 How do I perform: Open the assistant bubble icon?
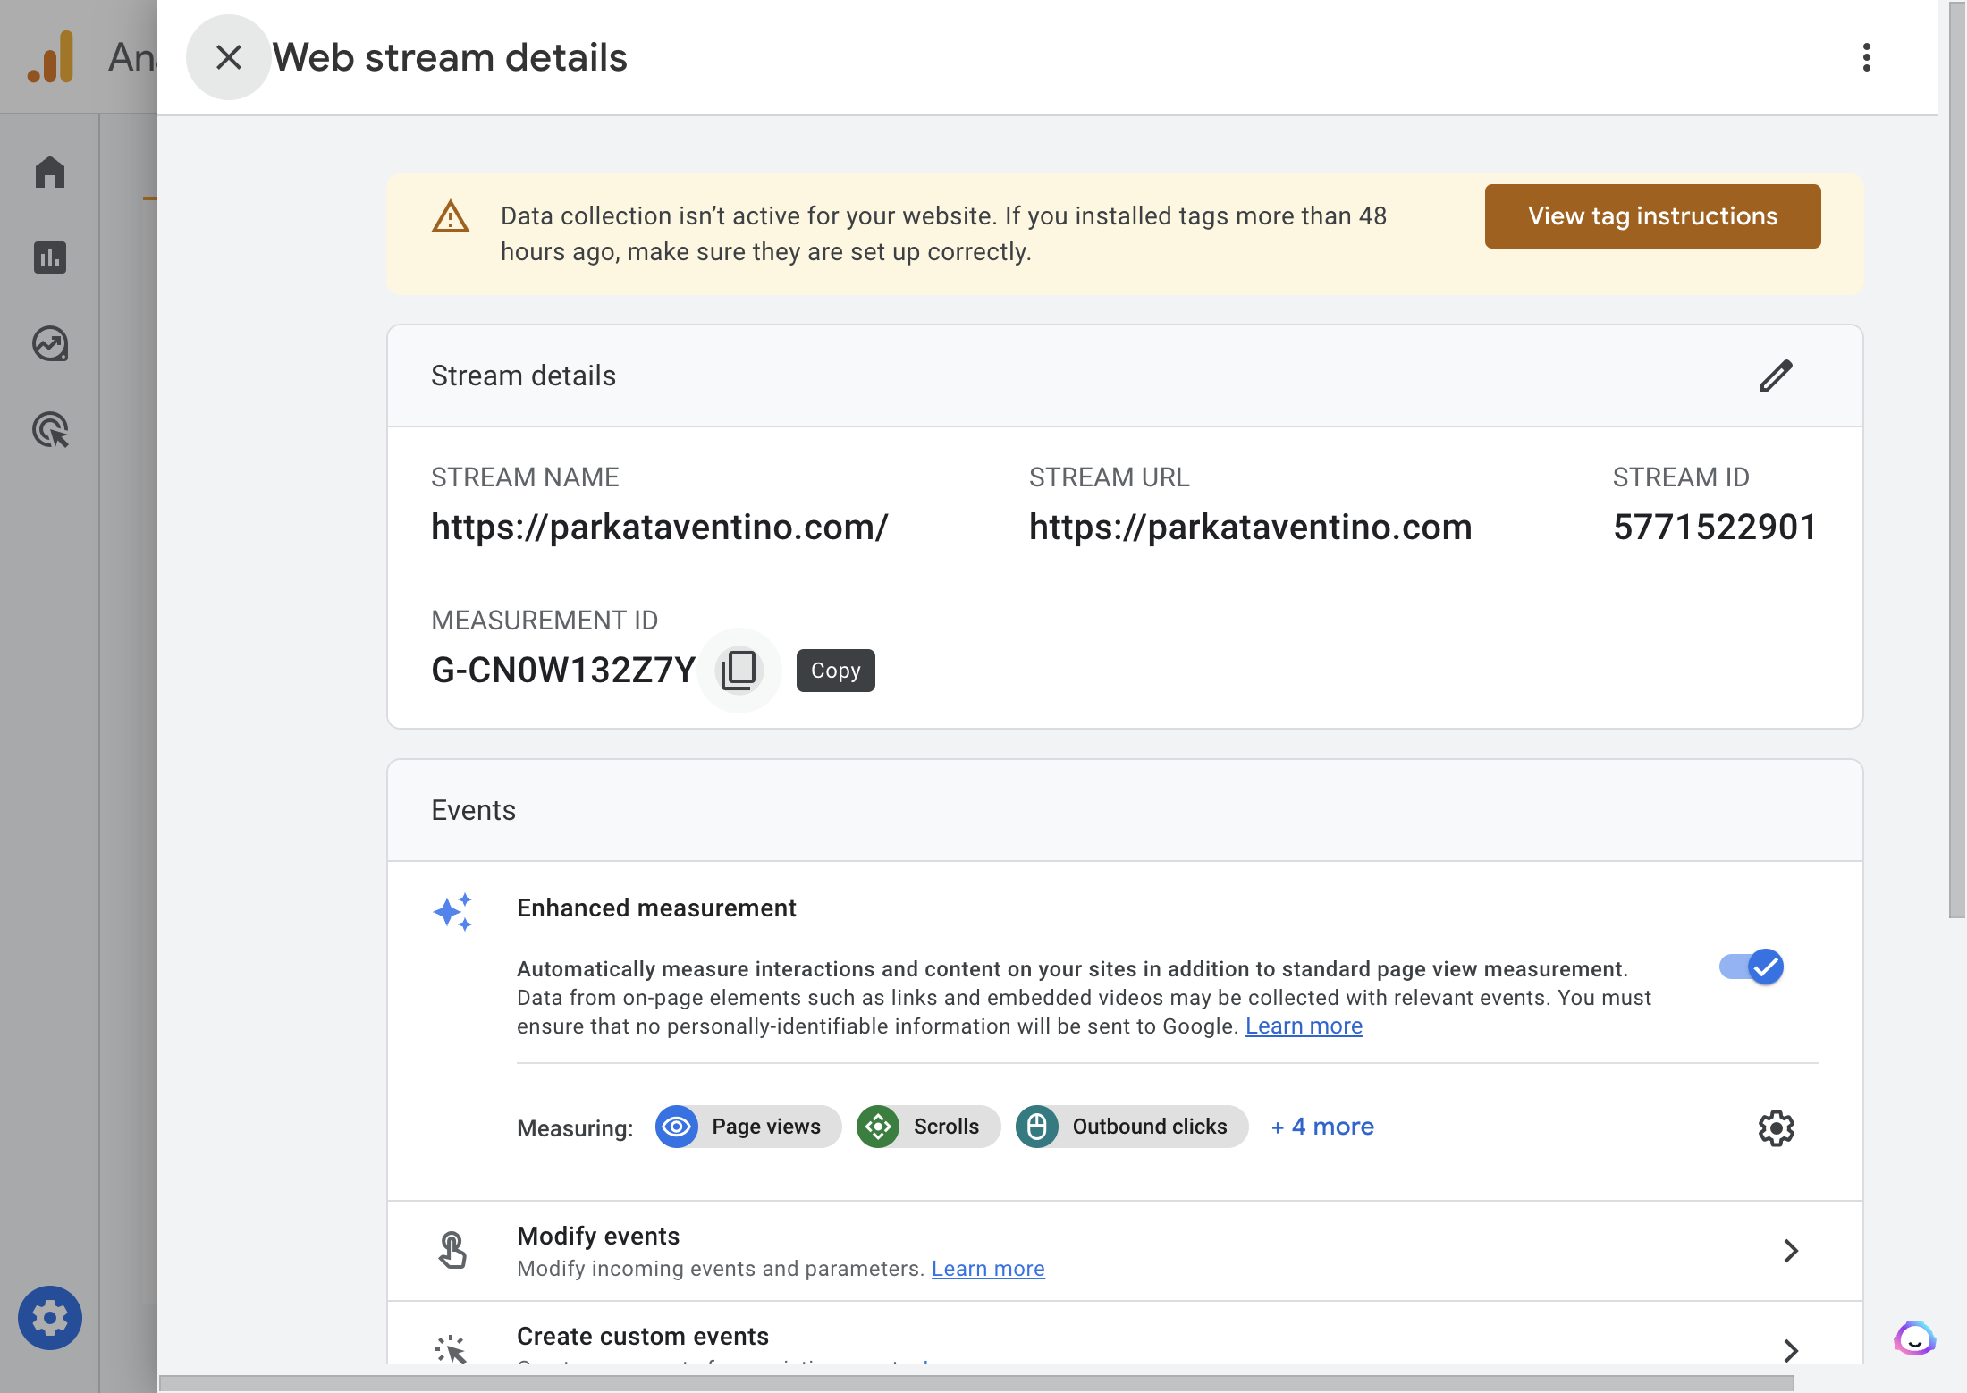click(1914, 1338)
